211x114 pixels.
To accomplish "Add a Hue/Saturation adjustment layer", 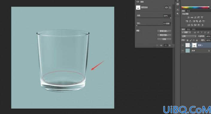I will 187,21.
